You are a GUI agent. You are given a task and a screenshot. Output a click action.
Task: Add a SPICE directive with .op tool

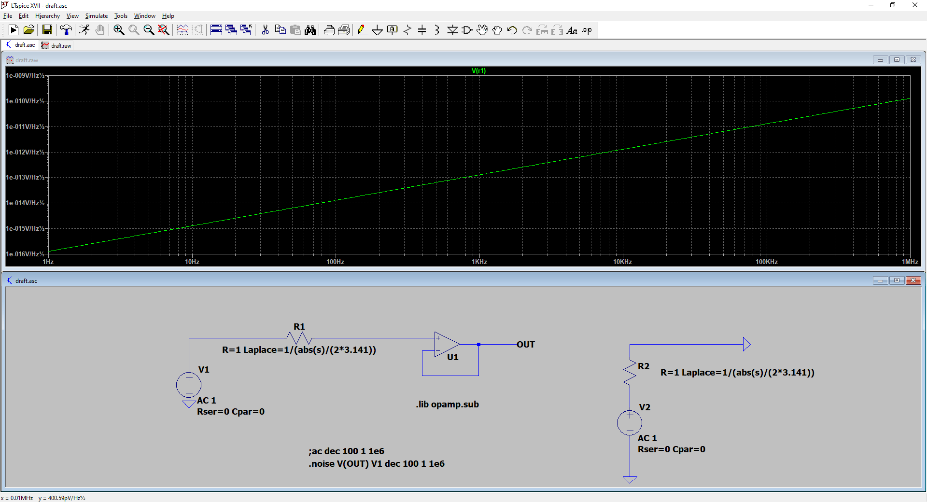coord(587,30)
